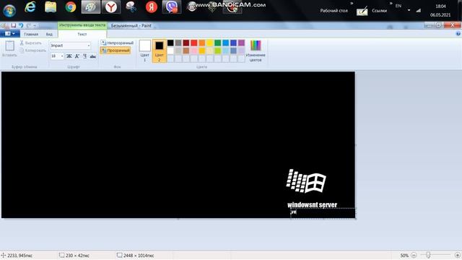Pick the red palette swatch

tap(194, 43)
